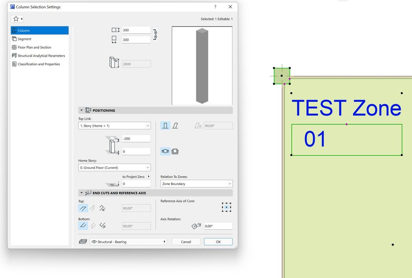Select the vertical column option

(x=165, y=126)
